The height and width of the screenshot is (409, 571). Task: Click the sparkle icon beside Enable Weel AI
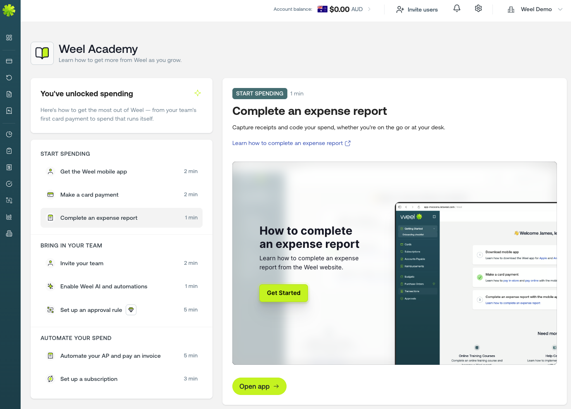[x=50, y=286]
